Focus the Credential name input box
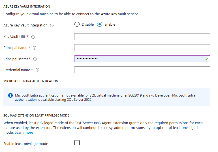Viewport: 218px width, 152px height. click(142, 70)
